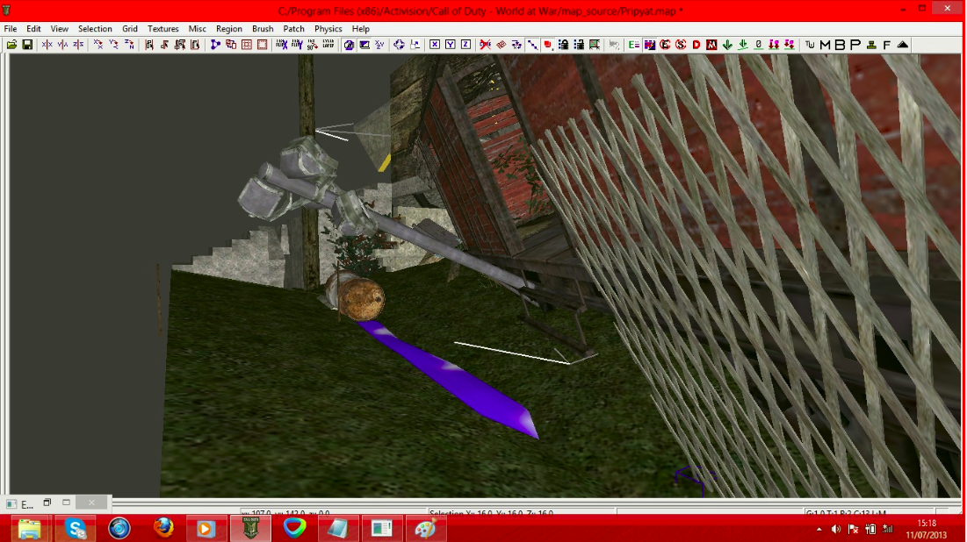Toggle the camera view toolbar icon
This screenshot has width=967, height=542.
click(x=349, y=45)
